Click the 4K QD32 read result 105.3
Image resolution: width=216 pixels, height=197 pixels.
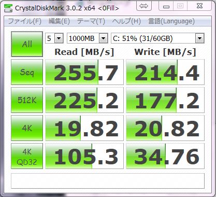tap(84, 156)
